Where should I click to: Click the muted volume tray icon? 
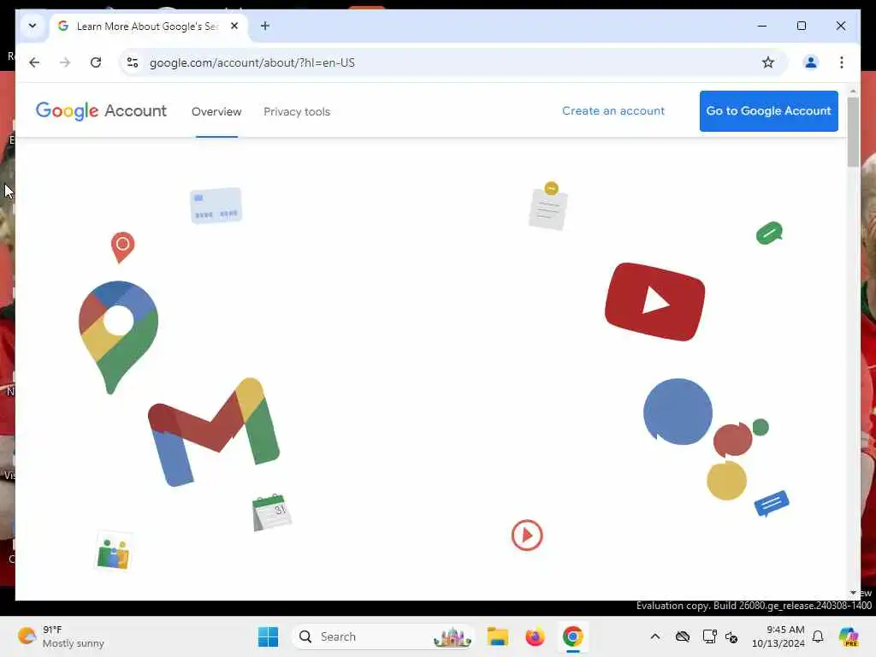pos(731,636)
